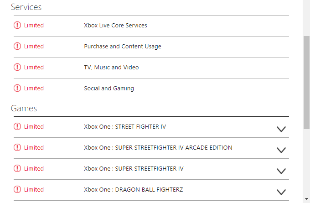
Task: Click the Limited status text for Xbox Live Core Services
Action: pyautogui.click(x=34, y=26)
